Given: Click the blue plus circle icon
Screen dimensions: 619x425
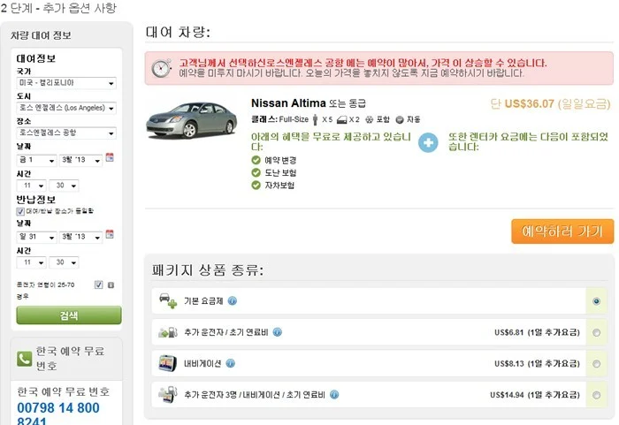Looking at the screenshot, I should point(428,143).
